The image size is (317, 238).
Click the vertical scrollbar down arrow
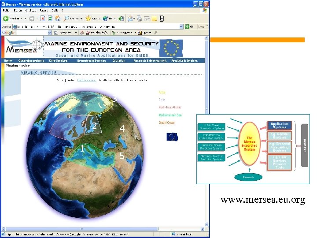(206, 224)
